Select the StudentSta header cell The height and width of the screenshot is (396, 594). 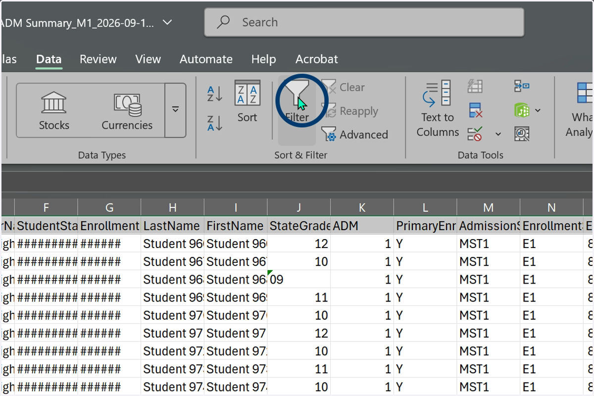tap(46, 226)
